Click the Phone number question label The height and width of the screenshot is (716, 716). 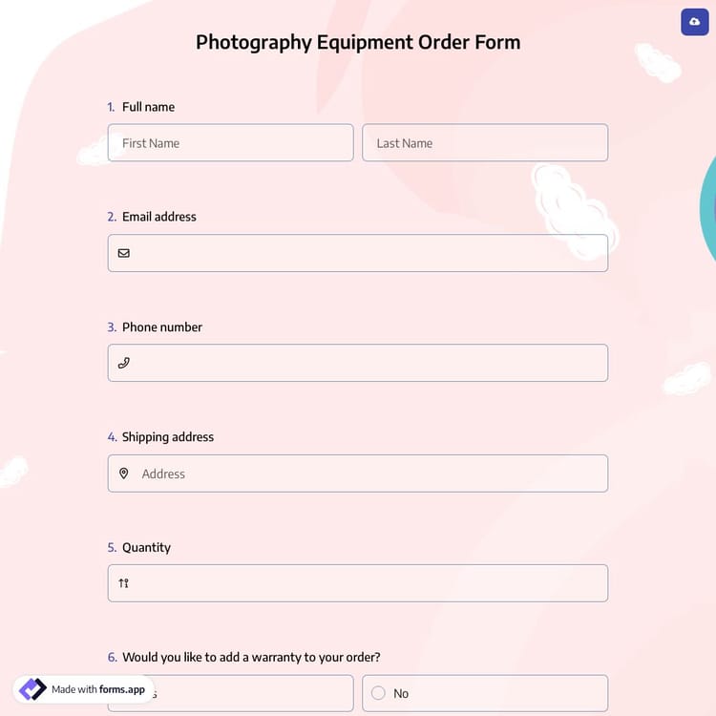(161, 326)
